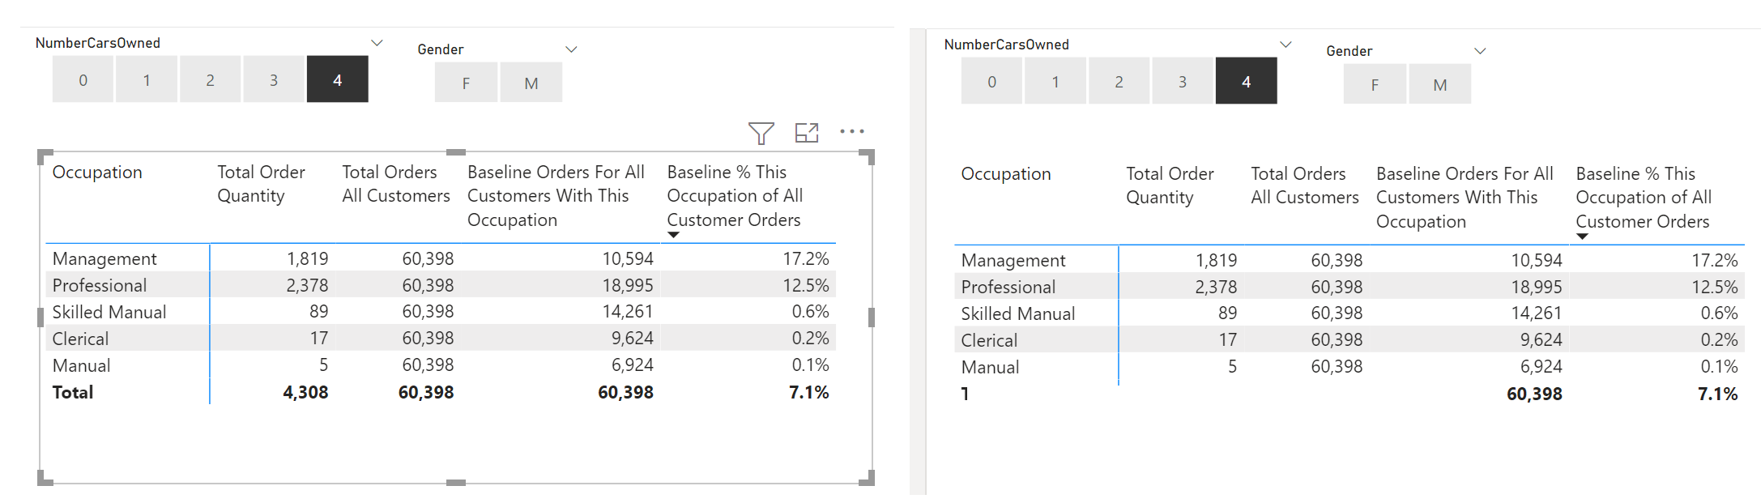
Task: Deselect 4 in right NumberCarsOwned slicer
Action: (1247, 81)
